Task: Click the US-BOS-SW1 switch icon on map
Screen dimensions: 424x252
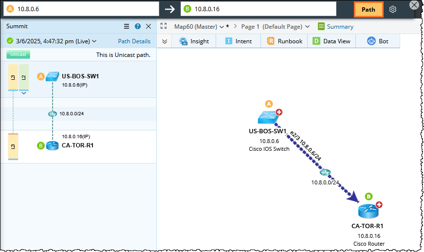Action: pyautogui.click(x=268, y=117)
